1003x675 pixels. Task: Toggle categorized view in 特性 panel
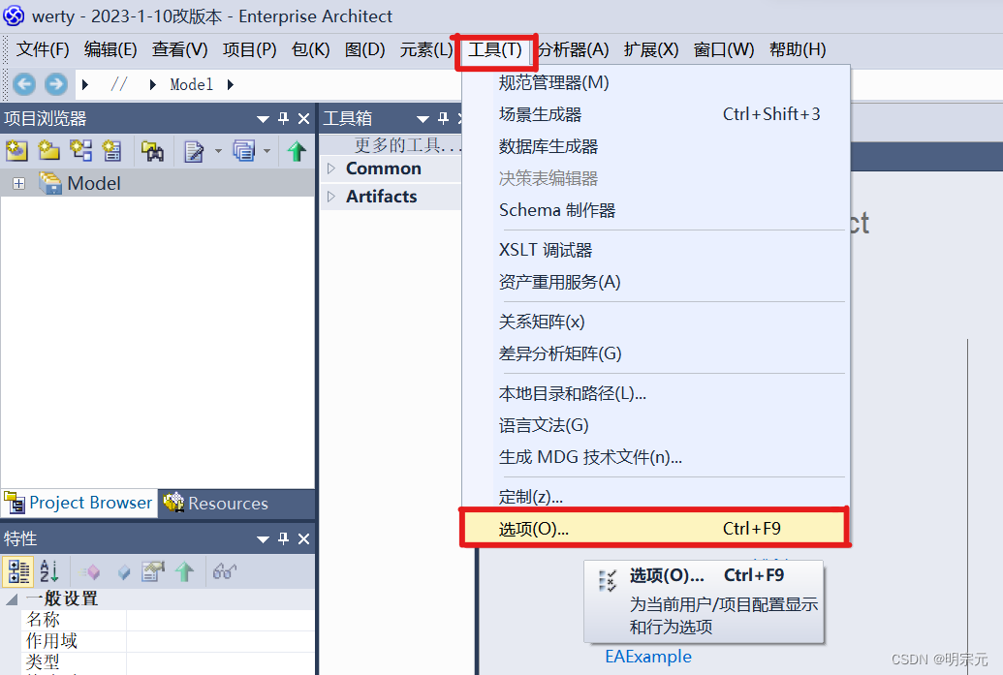point(18,570)
